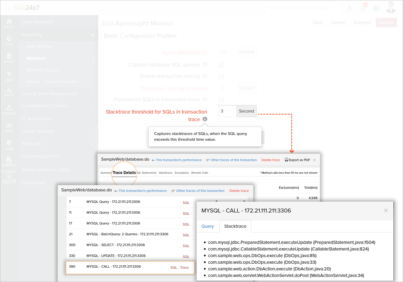The height and width of the screenshot is (282, 403).
Task: Open Operations menu item
Action: pos(34,183)
